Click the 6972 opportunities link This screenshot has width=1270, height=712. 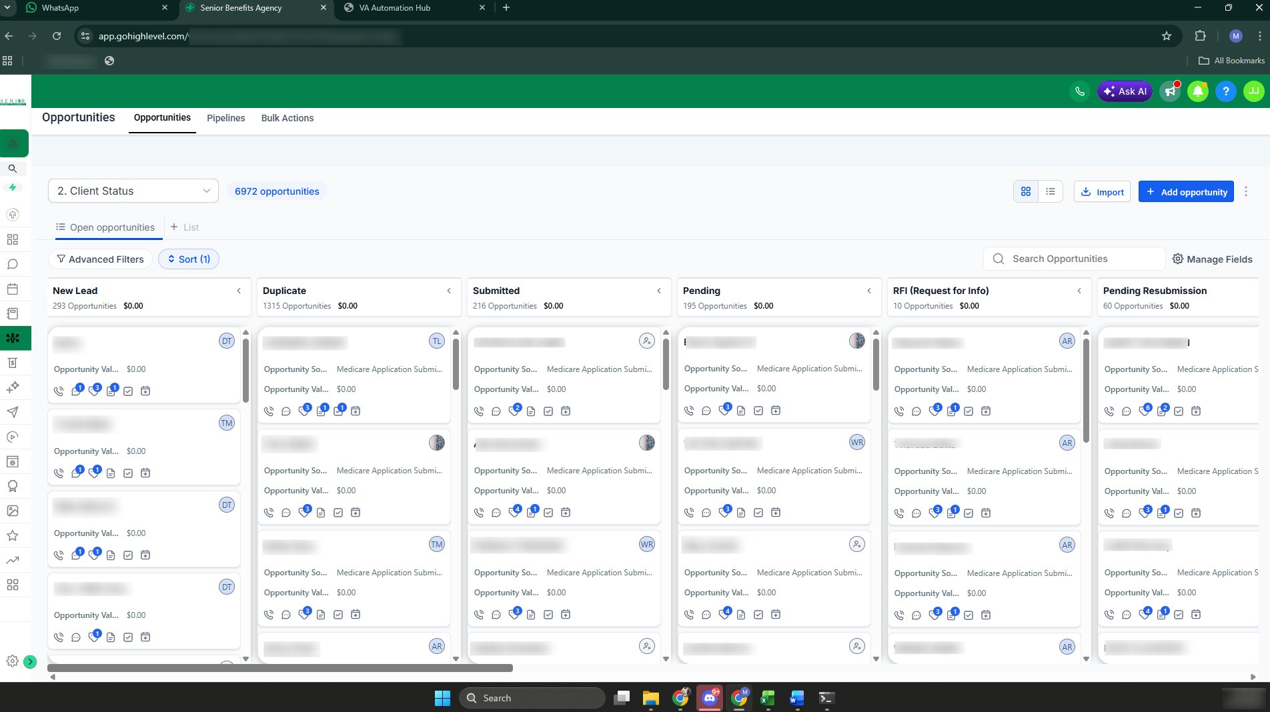277,191
